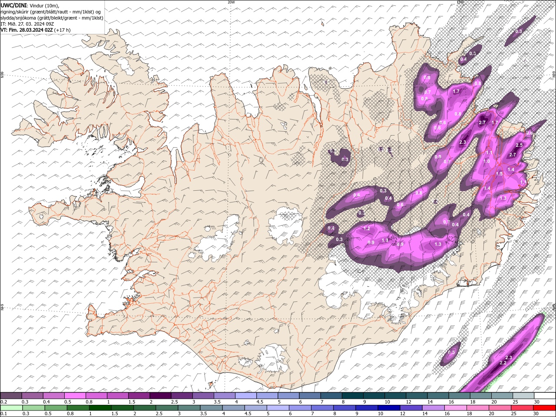Select upper legend swatch starting at 0.8

pos(96,396)
